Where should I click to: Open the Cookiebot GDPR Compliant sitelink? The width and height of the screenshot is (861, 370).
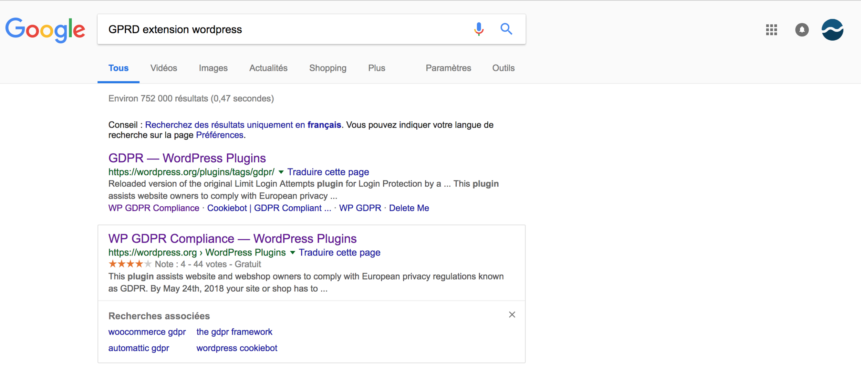(269, 208)
